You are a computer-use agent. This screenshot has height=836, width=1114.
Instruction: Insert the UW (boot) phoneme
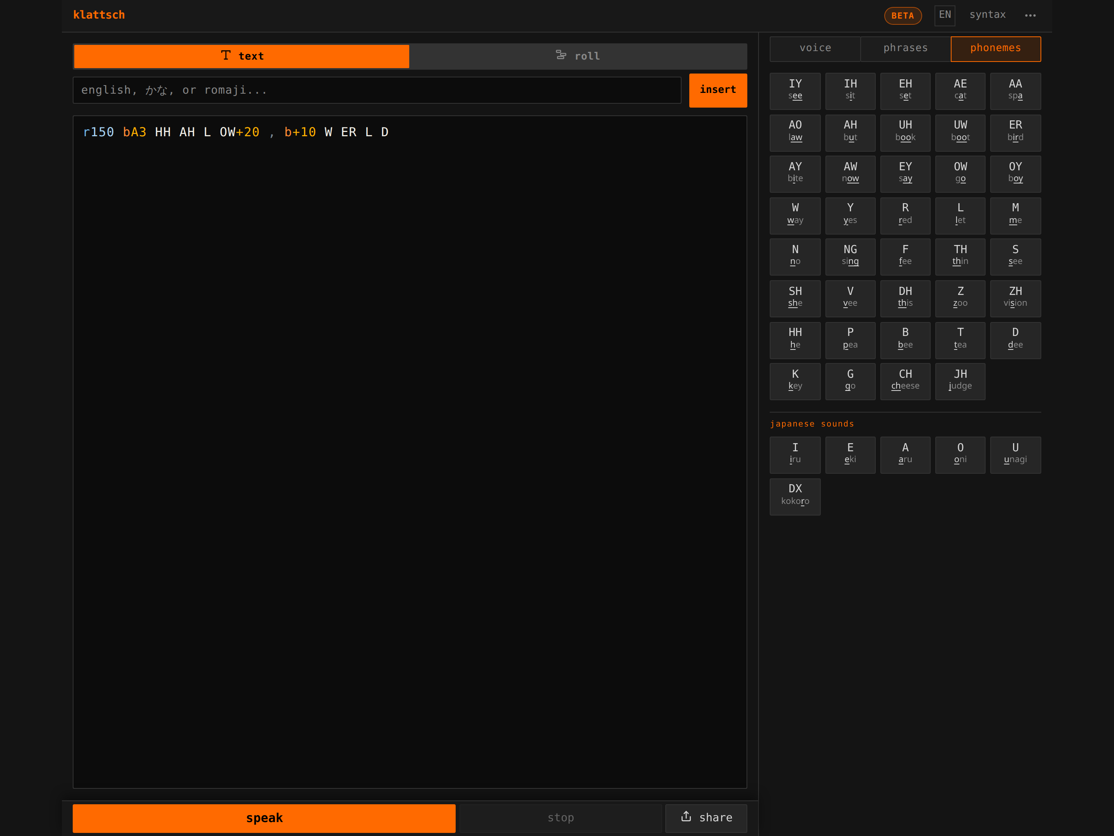point(960,132)
